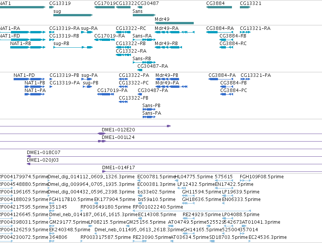The width and height of the screenshot is (322, 243).
Task: Click the CG13319-RB transcript label
Action: tap(64, 36)
